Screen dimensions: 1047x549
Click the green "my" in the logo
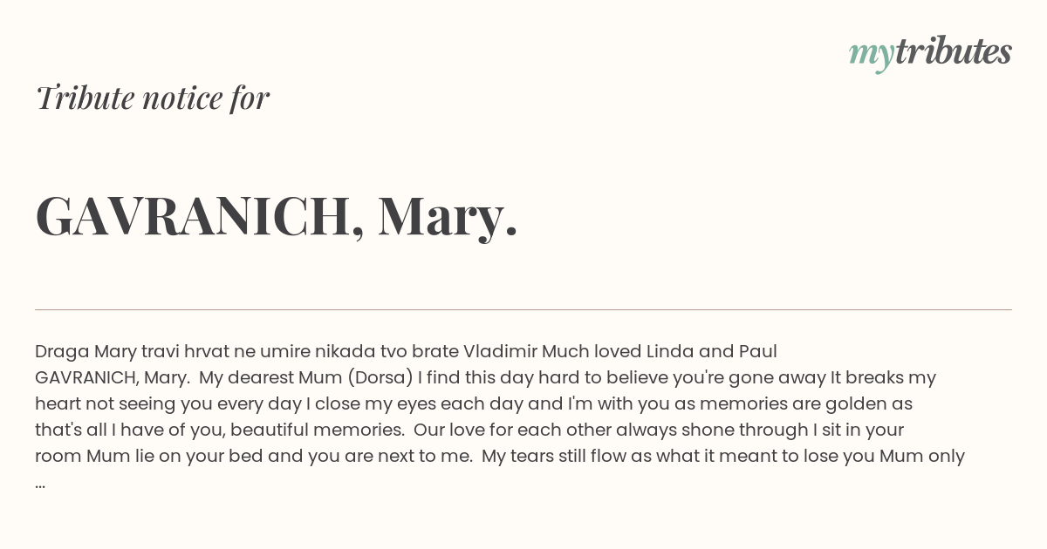pyautogui.click(x=871, y=56)
